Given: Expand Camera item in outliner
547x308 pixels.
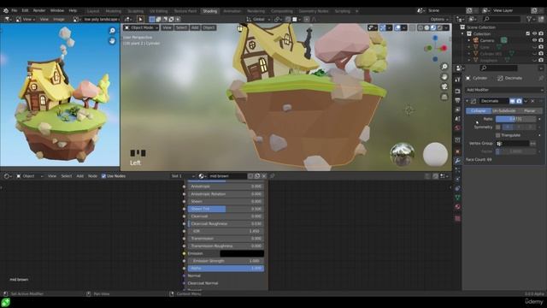Looking at the screenshot, I should tap(469, 40).
